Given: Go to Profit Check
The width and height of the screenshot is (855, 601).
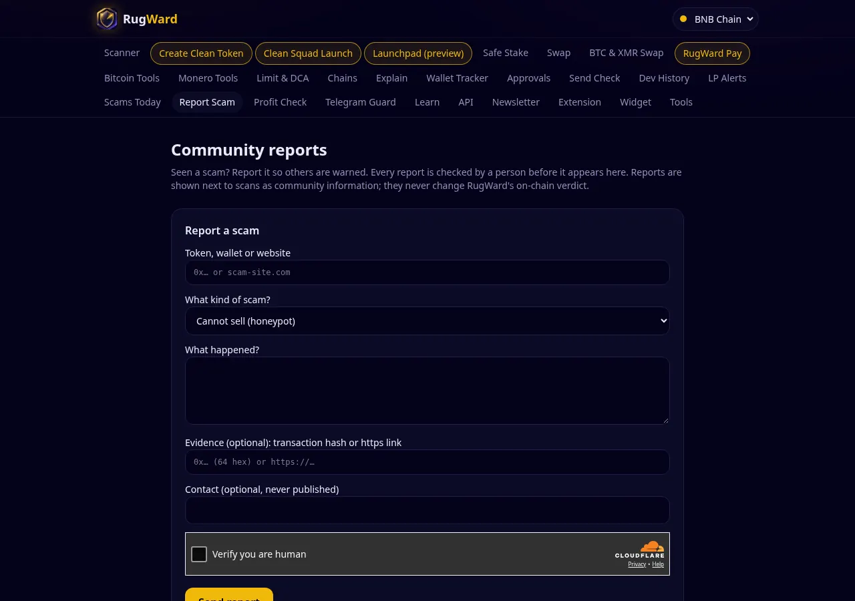Looking at the screenshot, I should tap(280, 102).
